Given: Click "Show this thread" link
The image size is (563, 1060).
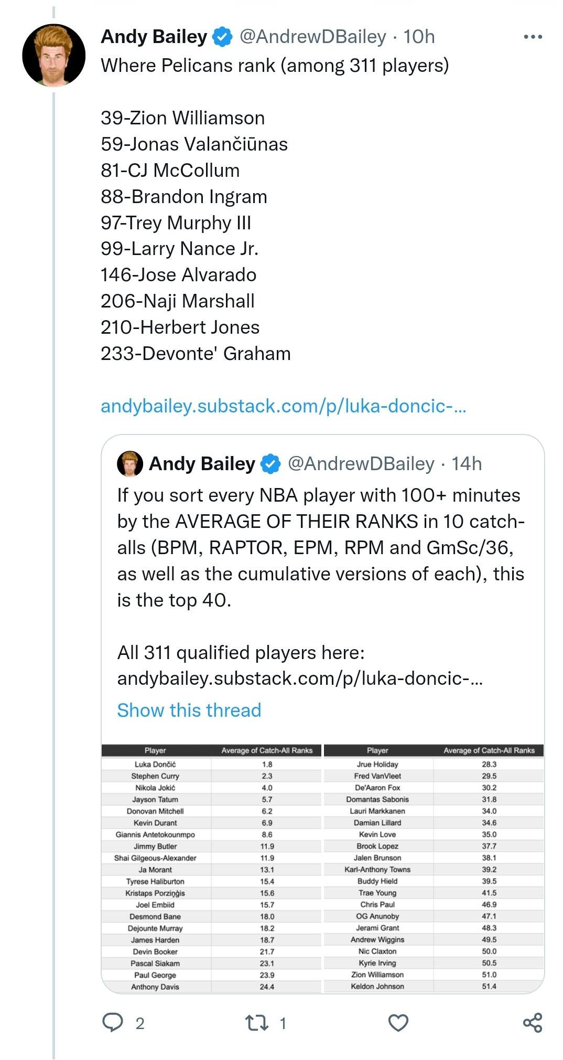Looking at the screenshot, I should coord(189,710).
